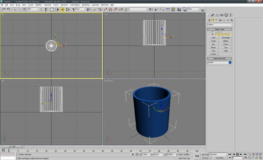Image resolution: width=263 pixels, height=160 pixels.
Task: Open Curve Editor from toolbar
Action: click(x=168, y=9)
